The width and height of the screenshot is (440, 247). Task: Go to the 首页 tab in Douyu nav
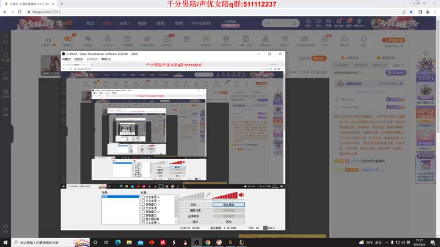point(90,23)
